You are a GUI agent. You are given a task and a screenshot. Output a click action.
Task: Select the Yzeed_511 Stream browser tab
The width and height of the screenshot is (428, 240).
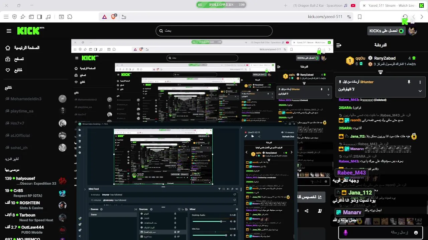click(394, 5)
